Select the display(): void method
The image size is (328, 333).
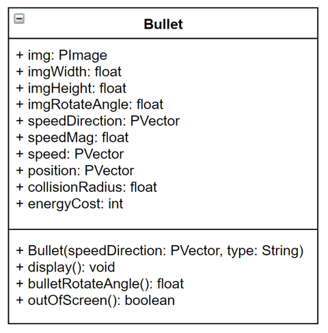click(66, 267)
